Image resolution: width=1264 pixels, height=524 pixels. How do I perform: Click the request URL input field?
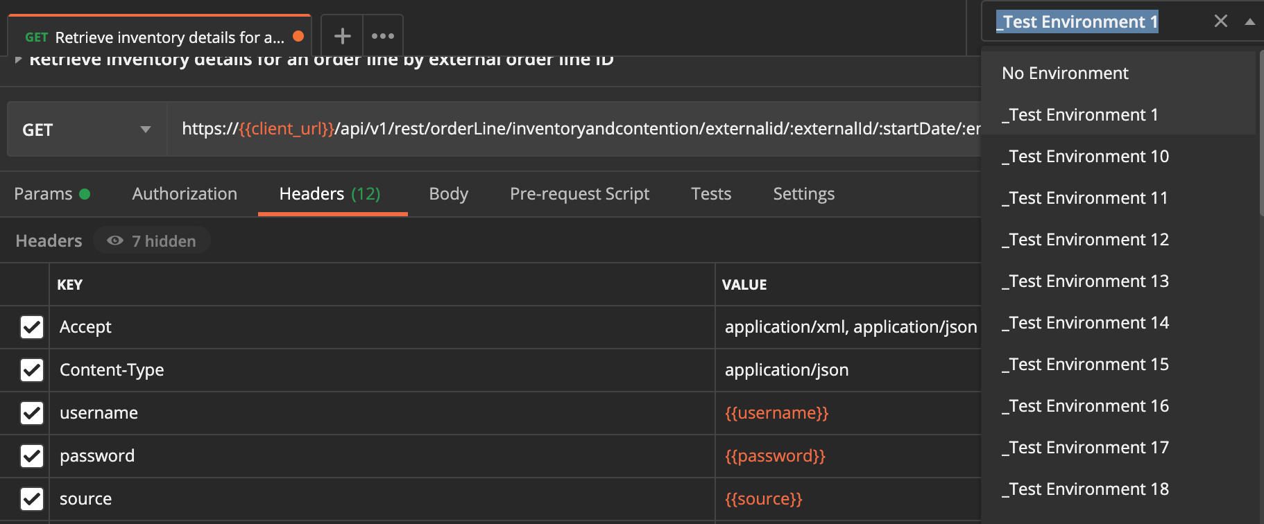[576, 129]
